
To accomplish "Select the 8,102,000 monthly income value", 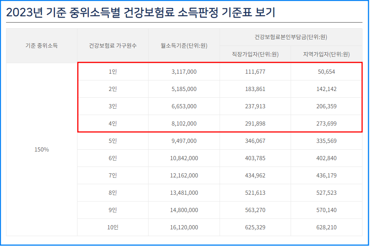I will tap(184, 123).
